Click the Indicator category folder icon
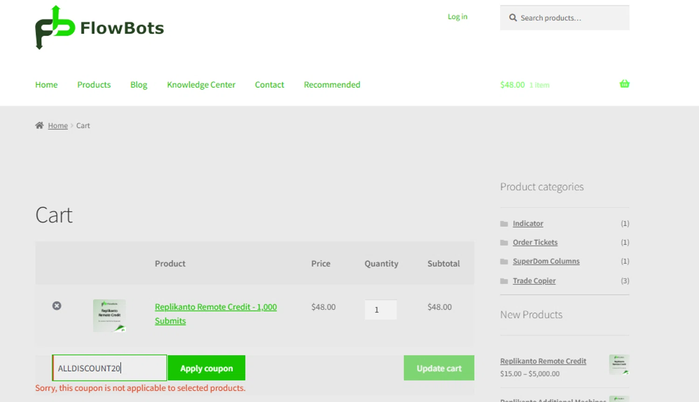The image size is (699, 402). 504,224
